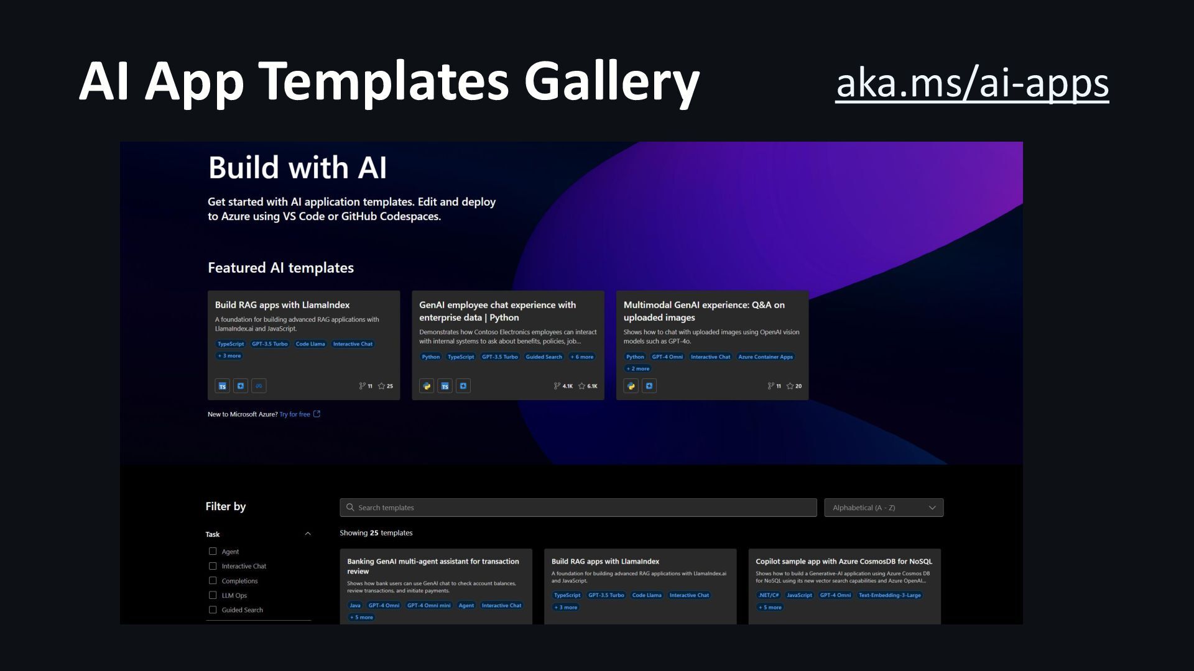The image size is (1194, 671).
Task: Click the TypeScript icon on the featured LlamaIndex card
Action: point(222,386)
